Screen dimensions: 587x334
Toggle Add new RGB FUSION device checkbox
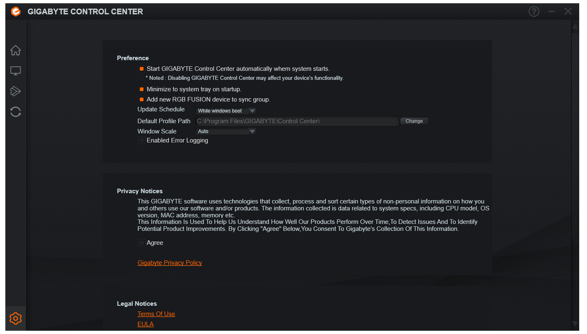pyautogui.click(x=141, y=99)
